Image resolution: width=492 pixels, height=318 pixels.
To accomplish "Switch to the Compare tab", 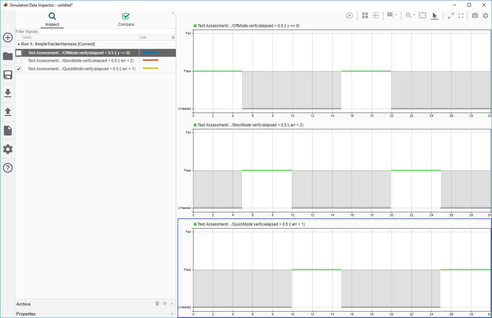I will pos(126,20).
